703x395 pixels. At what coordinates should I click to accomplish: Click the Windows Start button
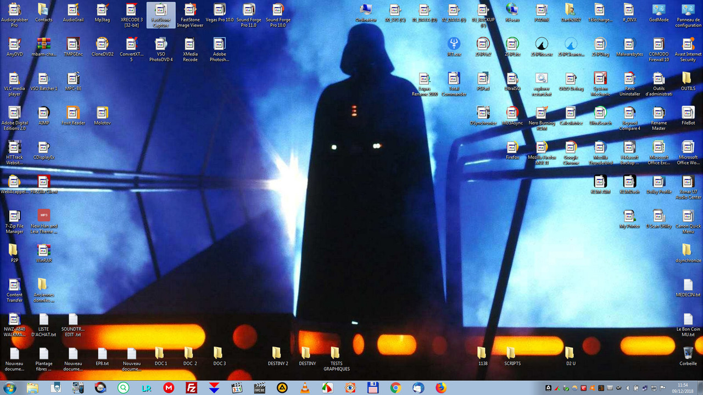(x=9, y=388)
